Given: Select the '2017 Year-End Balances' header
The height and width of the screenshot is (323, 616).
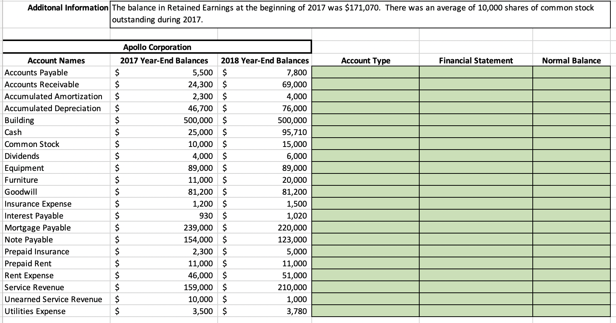Looking at the screenshot, I should coord(164,60).
